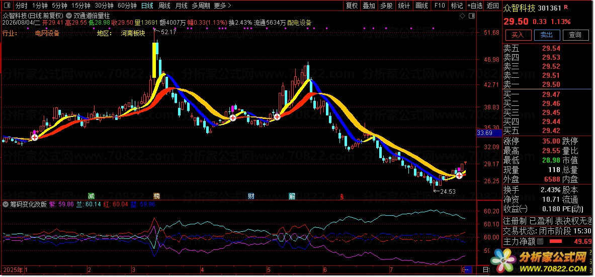Toggle the 叠加 overlay option

click(369, 6)
